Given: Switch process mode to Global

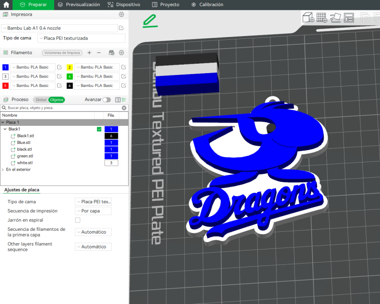Looking at the screenshot, I should [41, 100].
